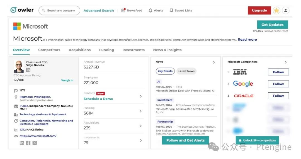
Task: Switch to the Competitors tab
Action: (49, 50)
